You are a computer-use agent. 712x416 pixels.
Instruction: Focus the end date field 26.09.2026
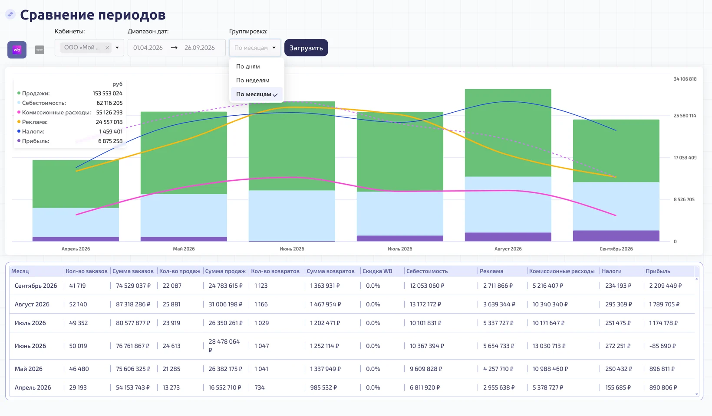[200, 48]
